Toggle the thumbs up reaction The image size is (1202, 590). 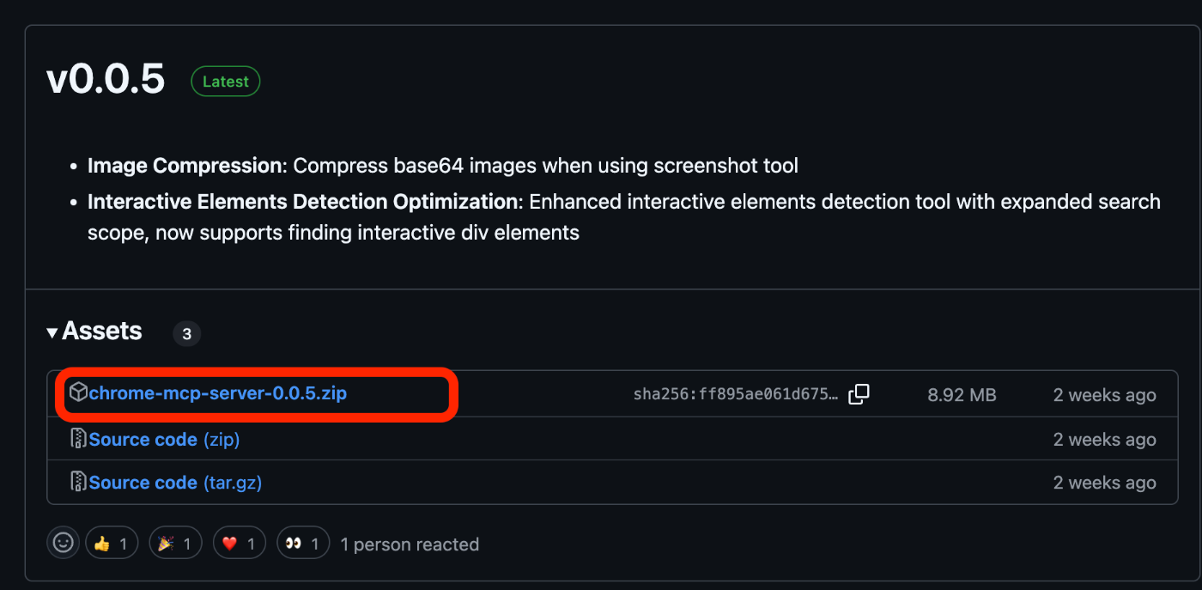tap(112, 543)
